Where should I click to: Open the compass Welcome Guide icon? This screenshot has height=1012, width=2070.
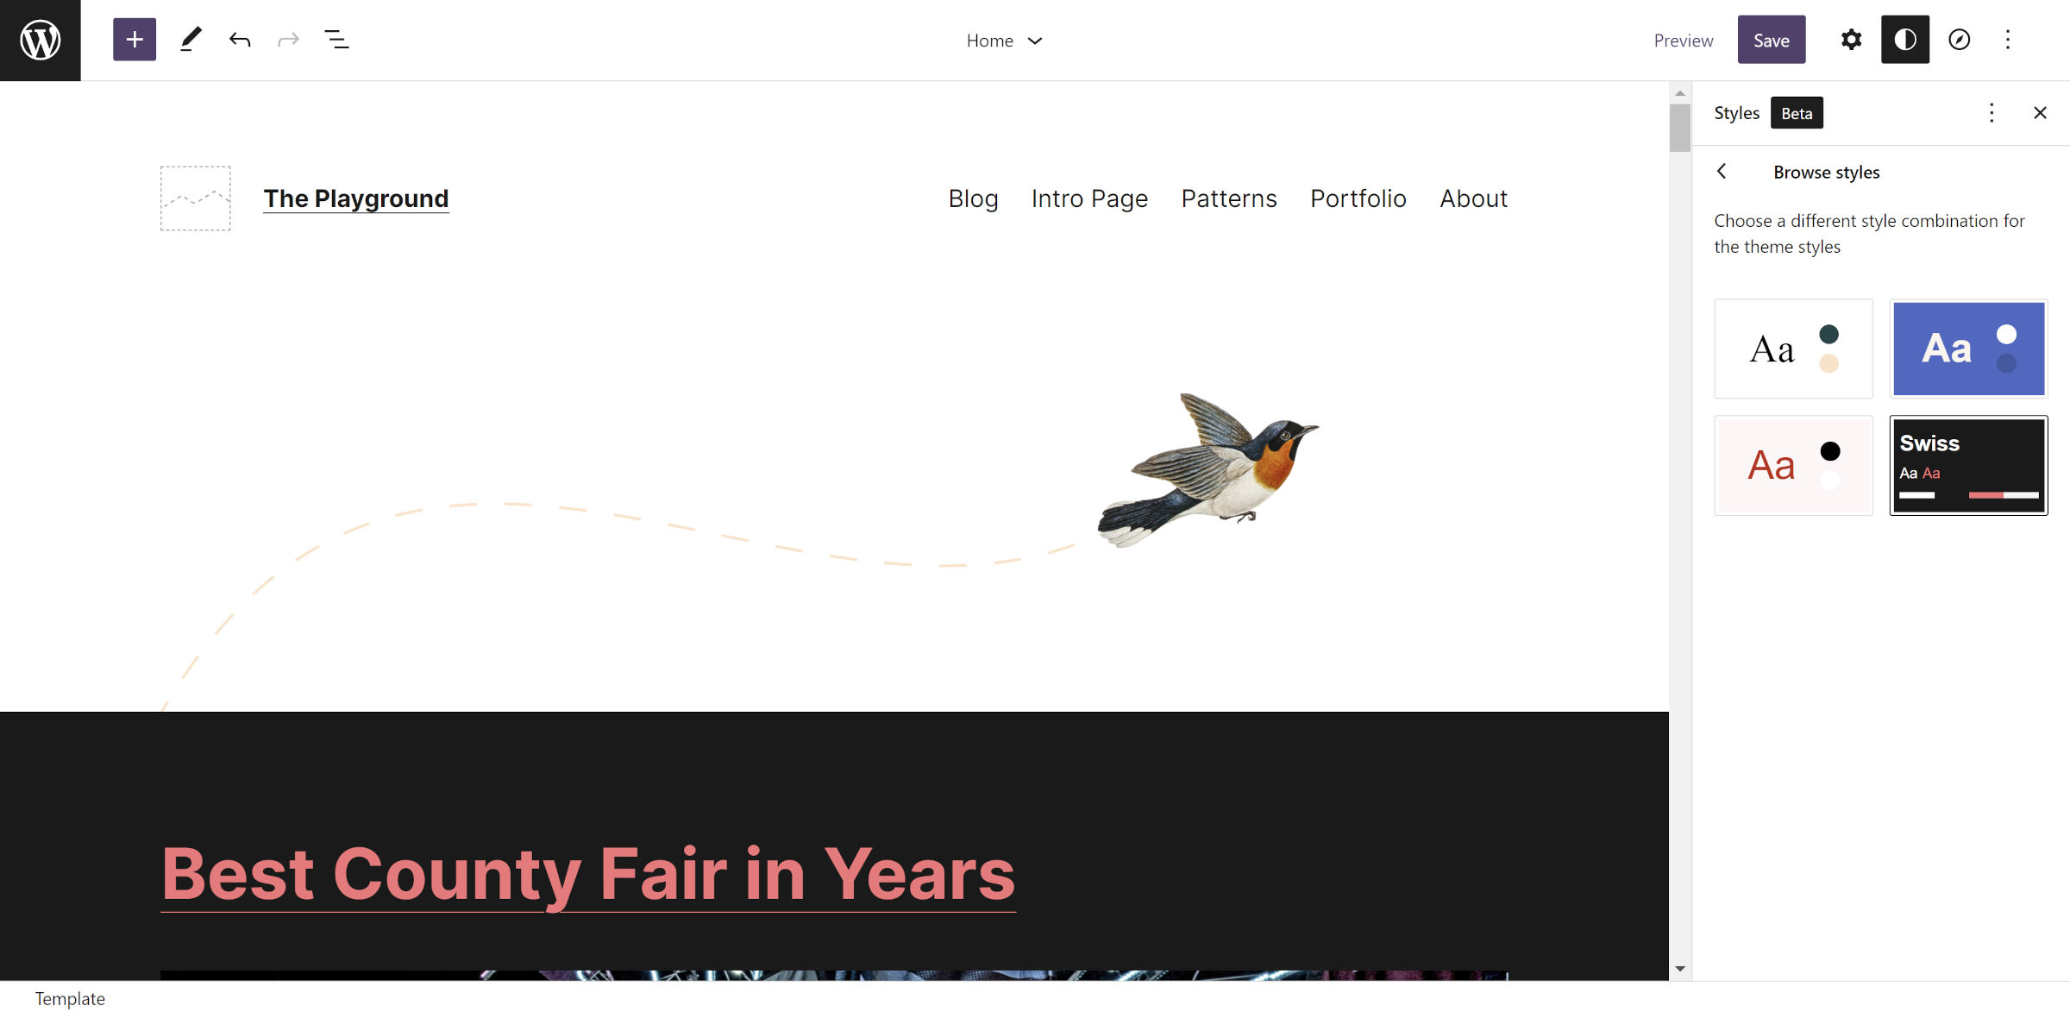point(1959,40)
